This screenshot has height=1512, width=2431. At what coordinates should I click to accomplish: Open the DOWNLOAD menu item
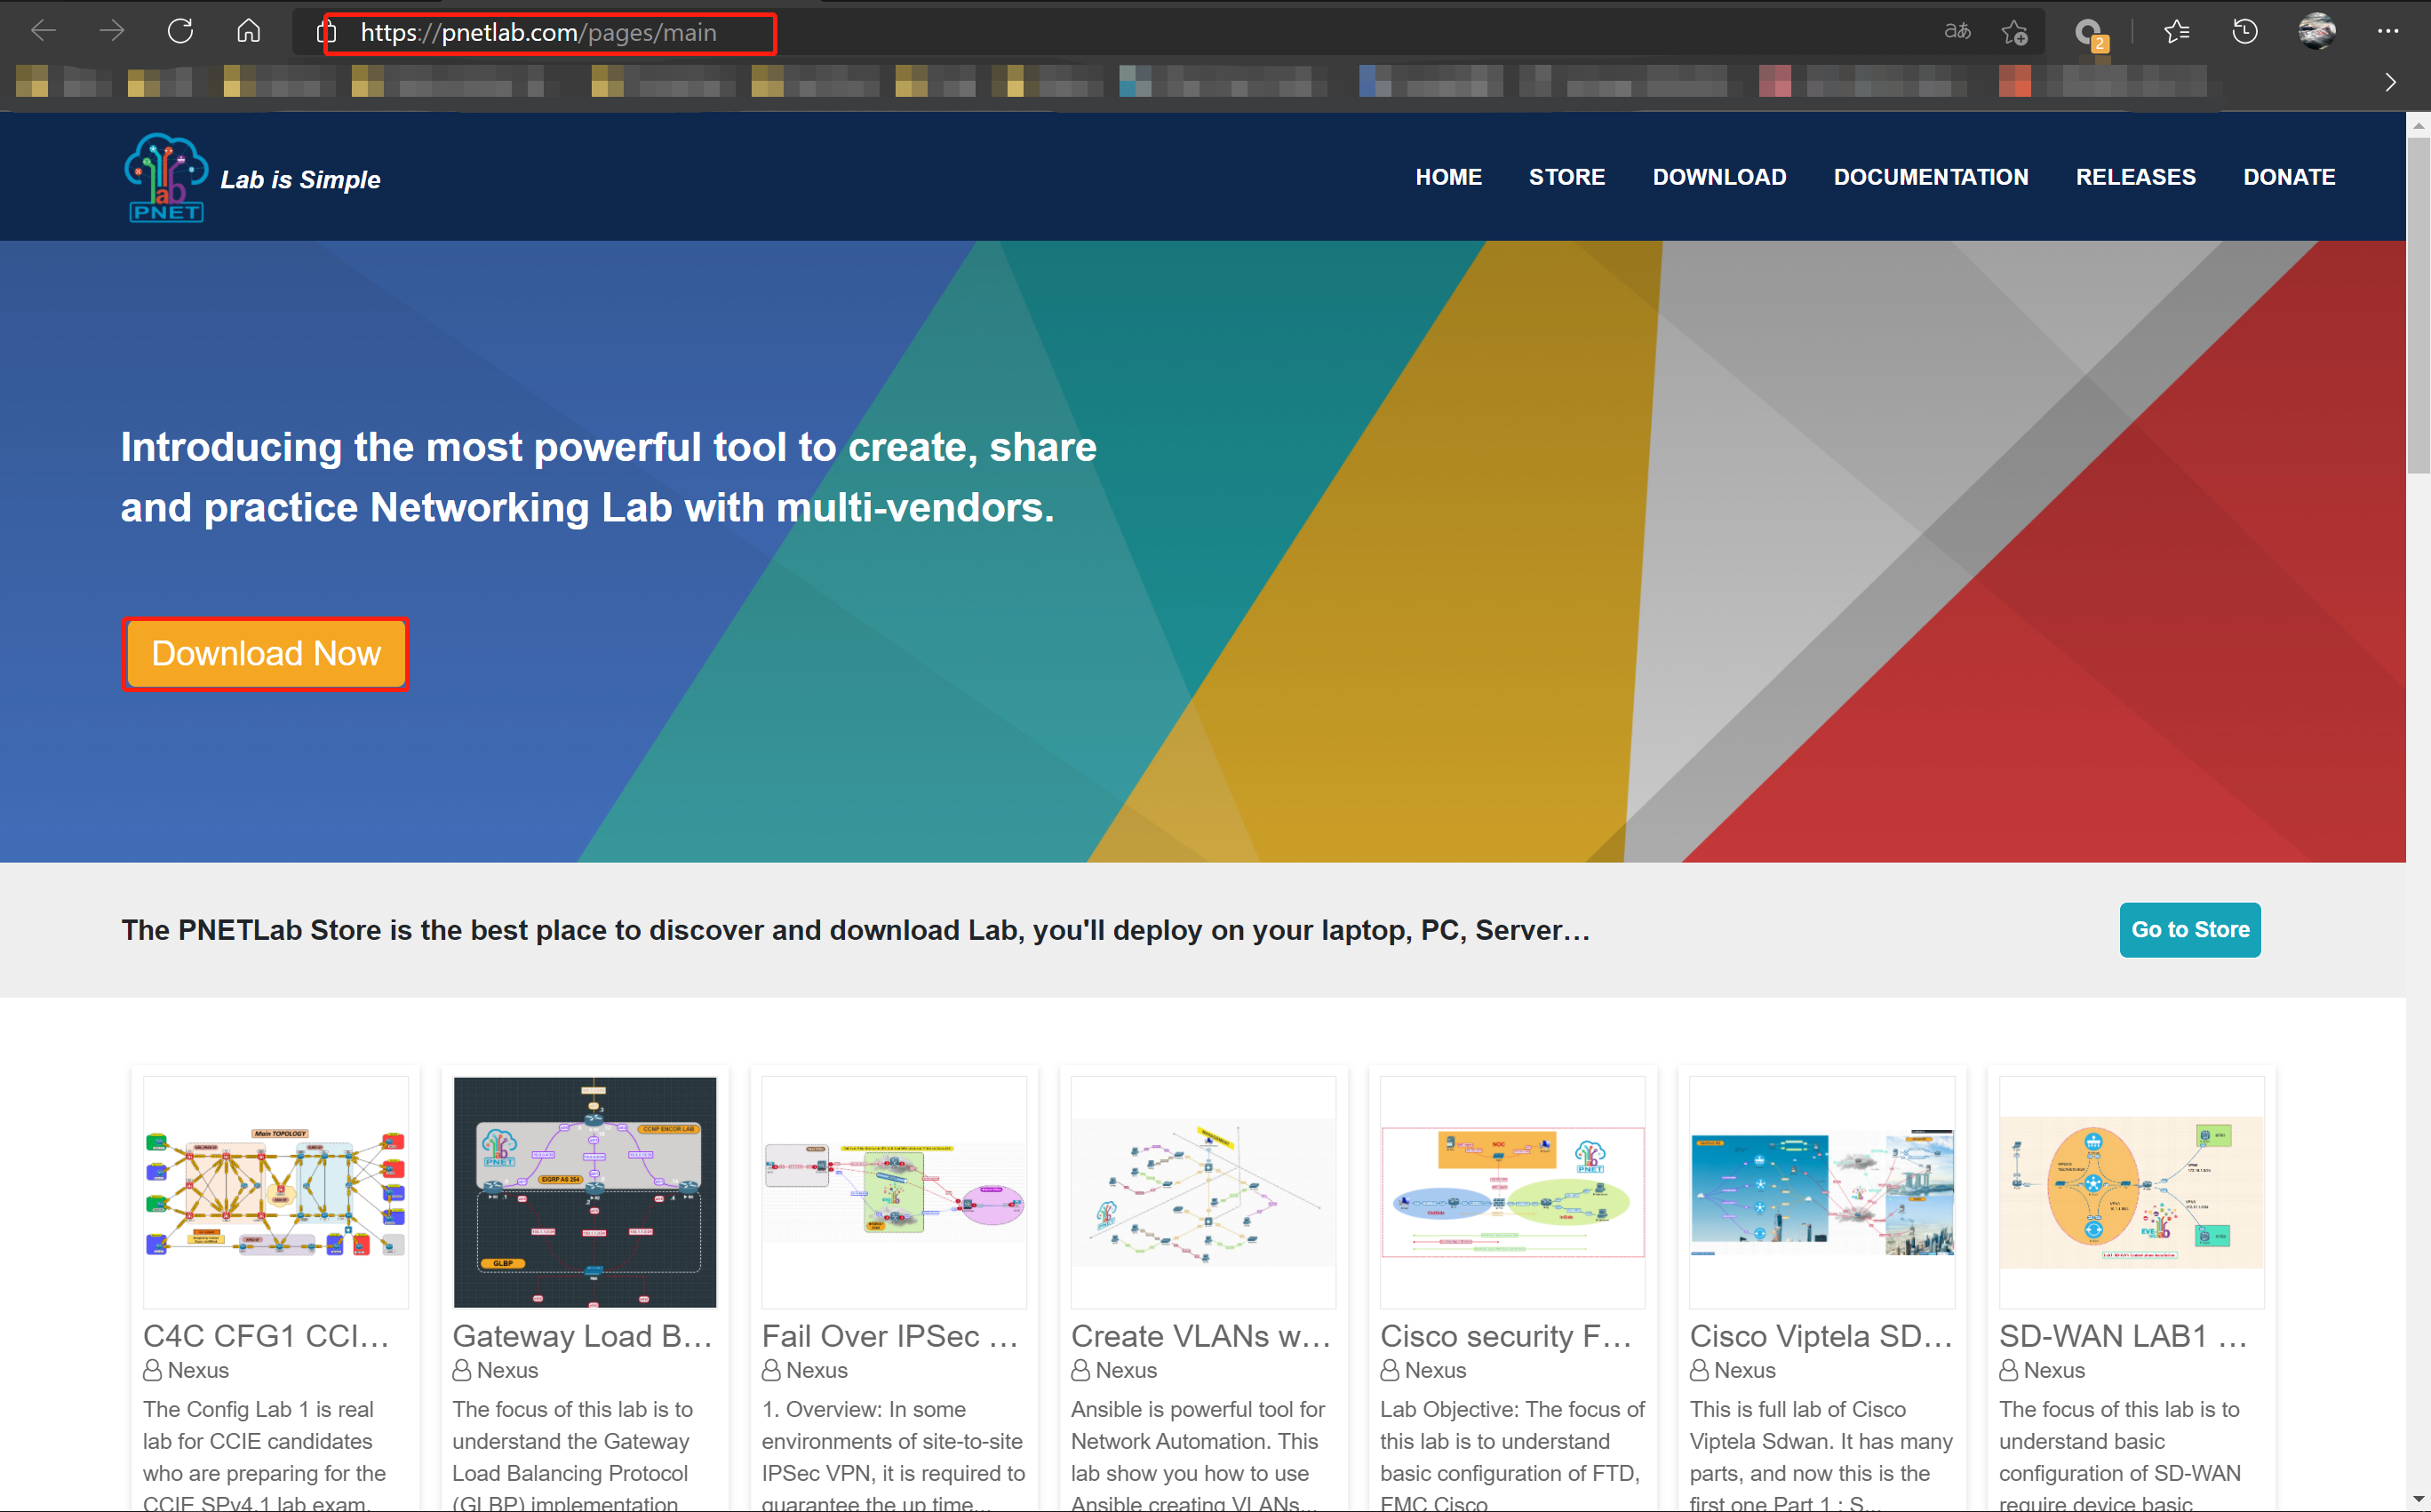[x=1719, y=177]
